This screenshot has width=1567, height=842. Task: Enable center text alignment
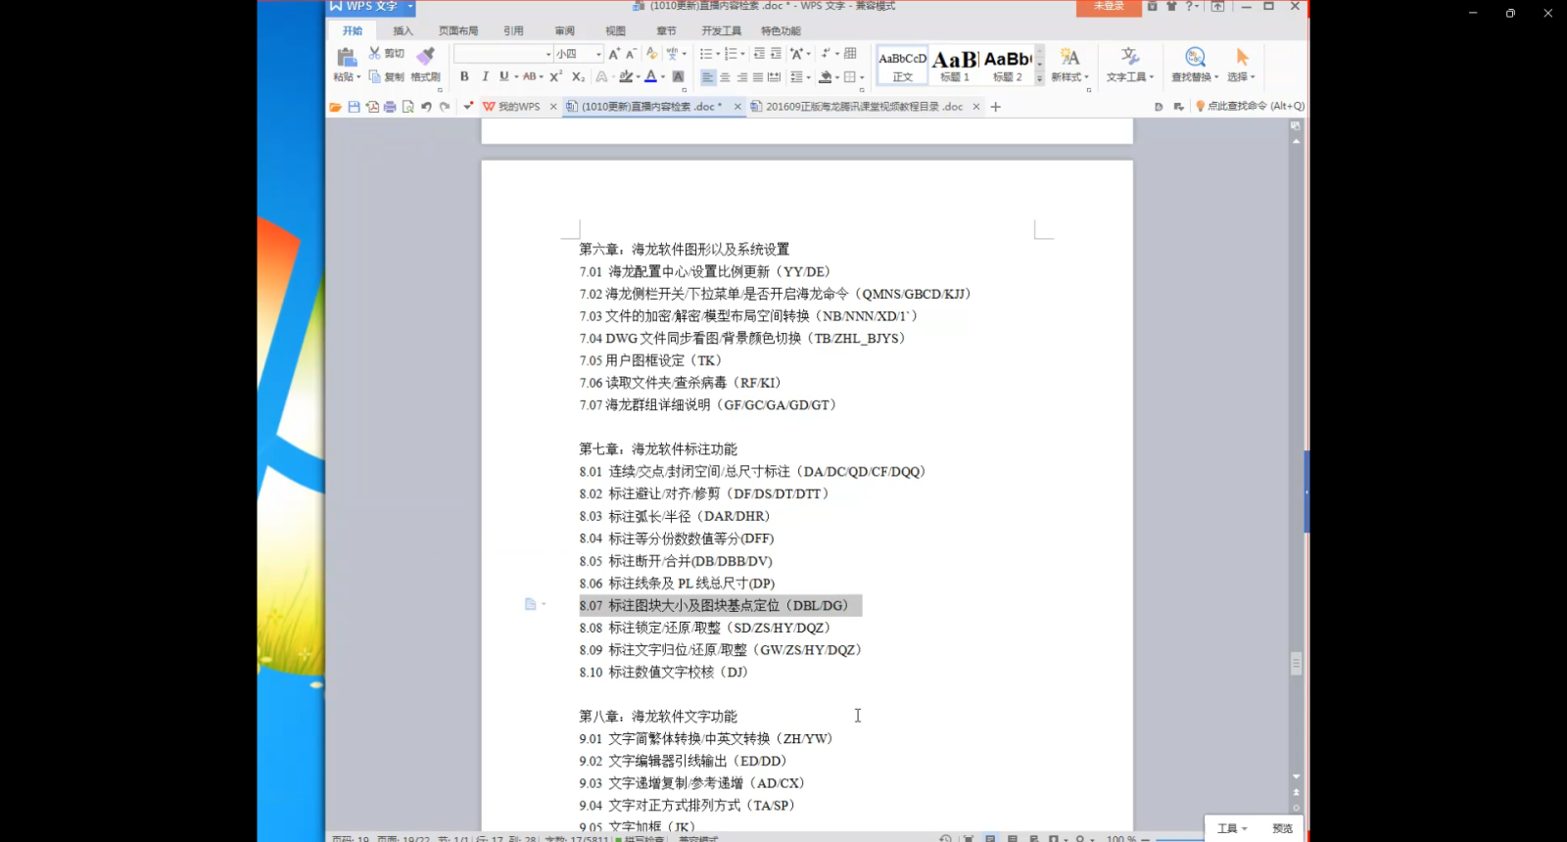pyautogui.click(x=725, y=76)
